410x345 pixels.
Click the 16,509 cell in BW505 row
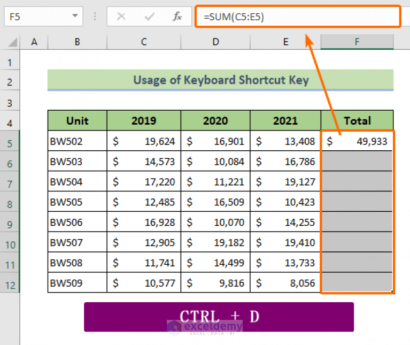[215, 202]
